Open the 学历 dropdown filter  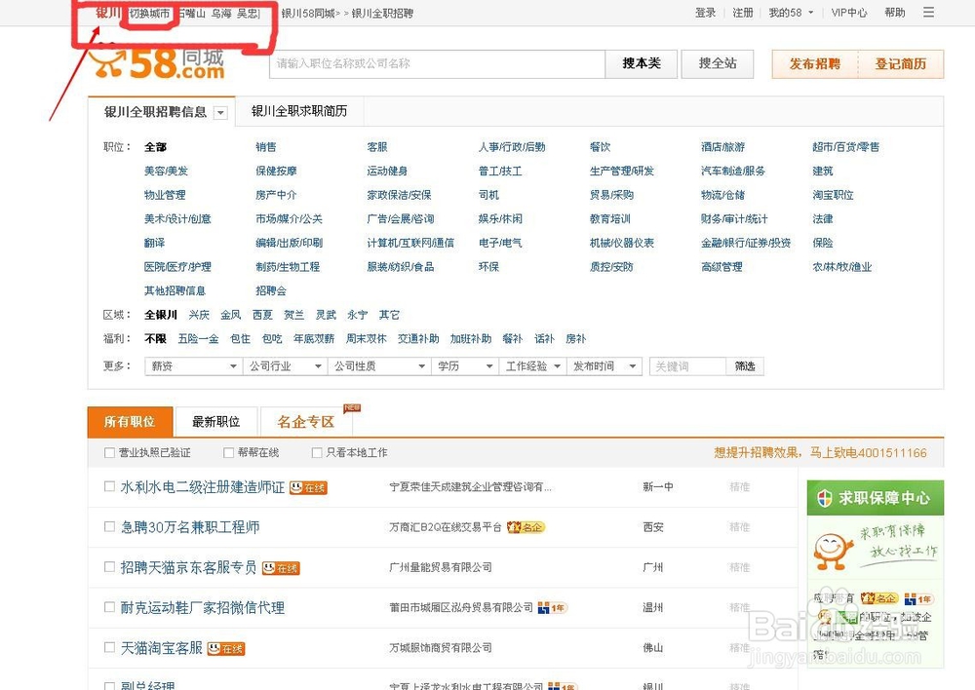pos(464,365)
